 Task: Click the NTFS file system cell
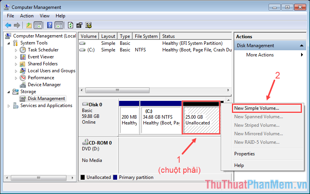coord(140,50)
